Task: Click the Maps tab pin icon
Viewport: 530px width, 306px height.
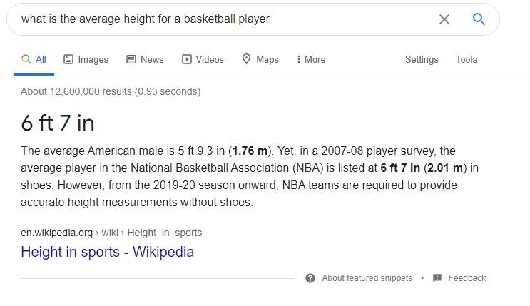Action: pyautogui.click(x=247, y=60)
